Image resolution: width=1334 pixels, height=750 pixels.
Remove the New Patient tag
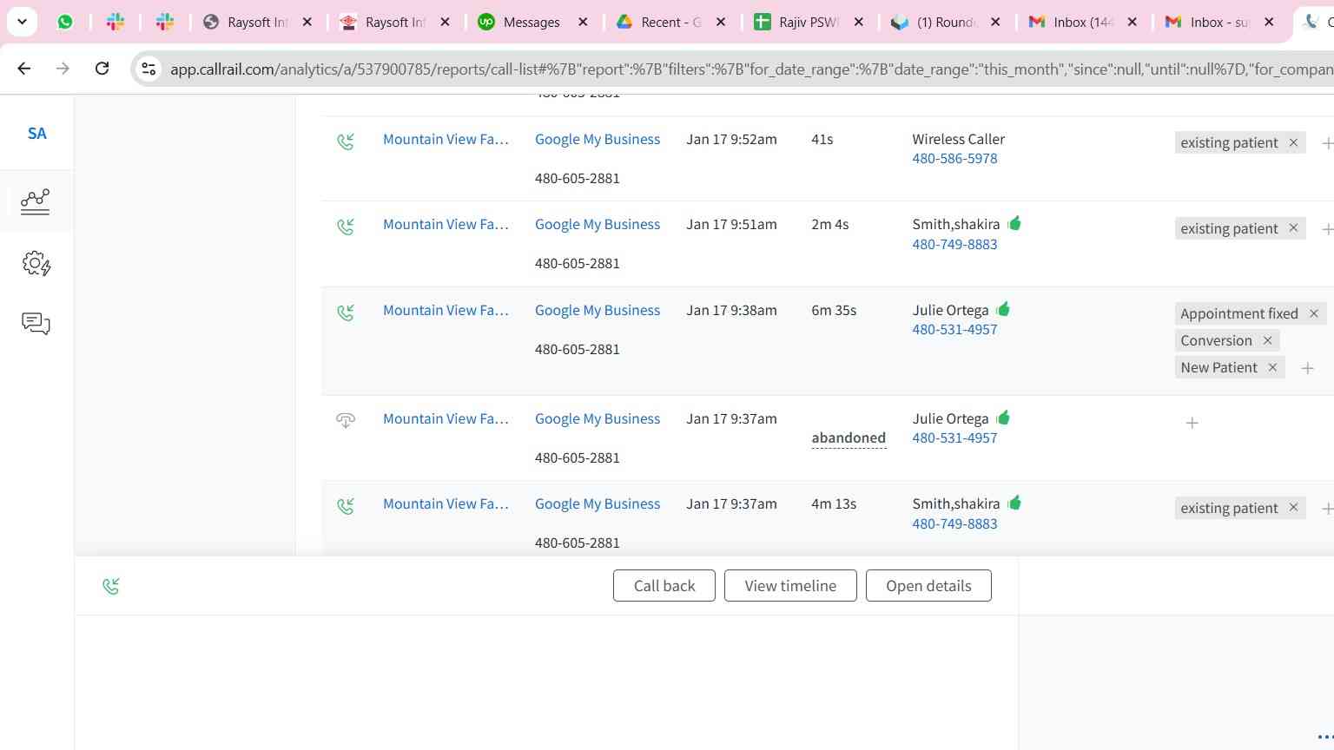(1272, 367)
